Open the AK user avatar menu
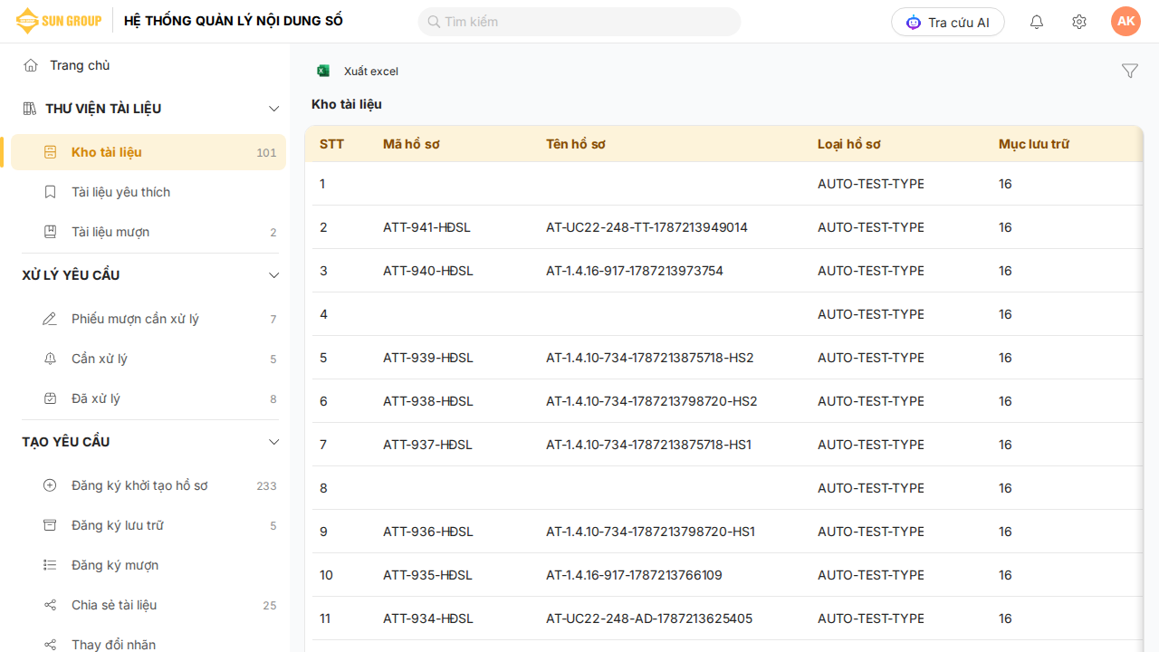Image resolution: width=1159 pixels, height=652 pixels. pos(1126,22)
